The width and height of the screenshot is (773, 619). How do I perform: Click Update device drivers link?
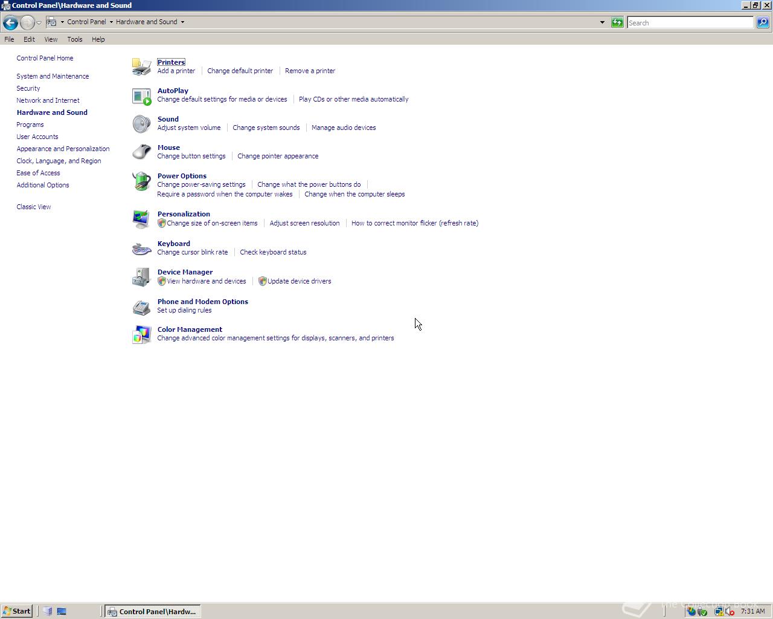coord(299,281)
